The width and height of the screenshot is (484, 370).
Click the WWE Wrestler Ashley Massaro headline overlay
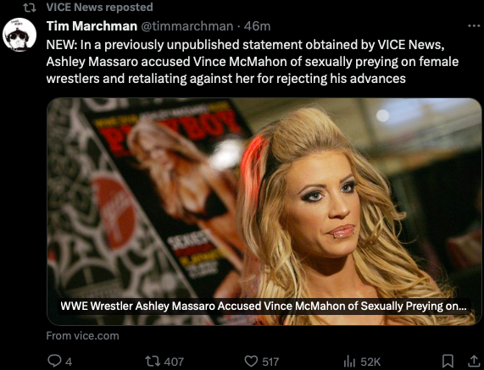coord(264,306)
